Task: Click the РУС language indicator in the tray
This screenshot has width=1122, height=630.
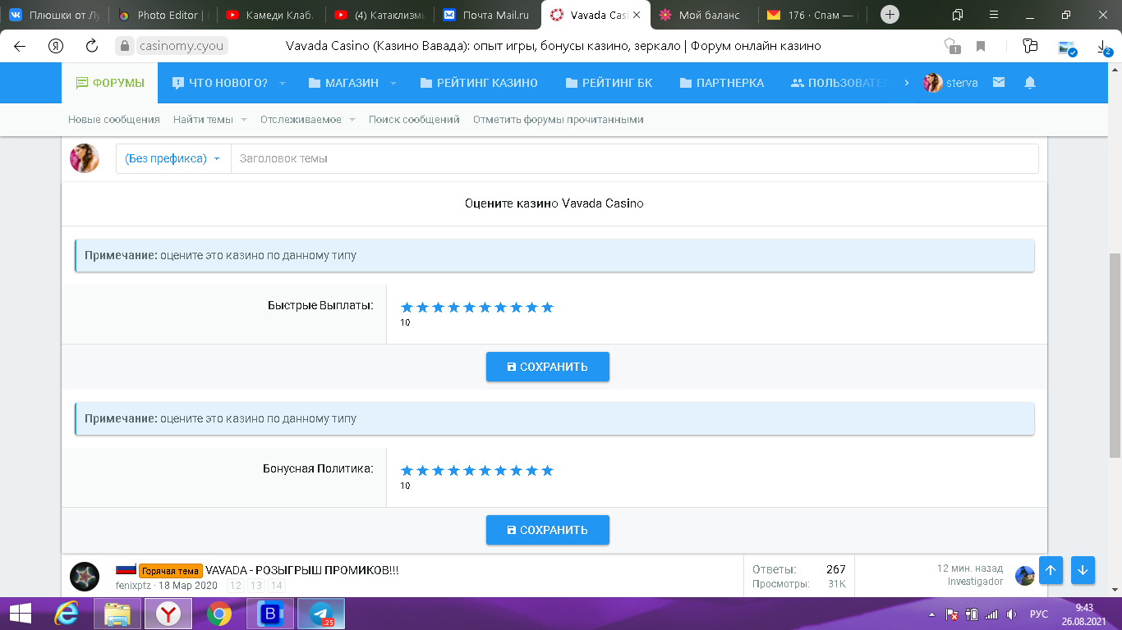Action: (1039, 614)
